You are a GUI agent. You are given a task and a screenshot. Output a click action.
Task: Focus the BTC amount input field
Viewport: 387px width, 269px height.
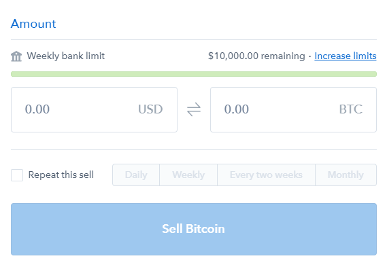[x=293, y=109]
